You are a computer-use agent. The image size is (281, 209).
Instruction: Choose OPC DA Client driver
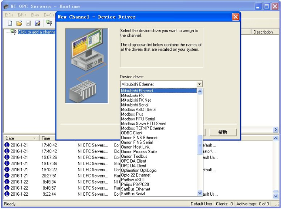coord(158,161)
